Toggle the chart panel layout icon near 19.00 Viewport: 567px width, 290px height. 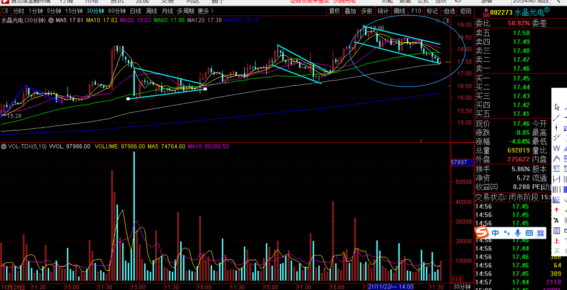point(446,21)
